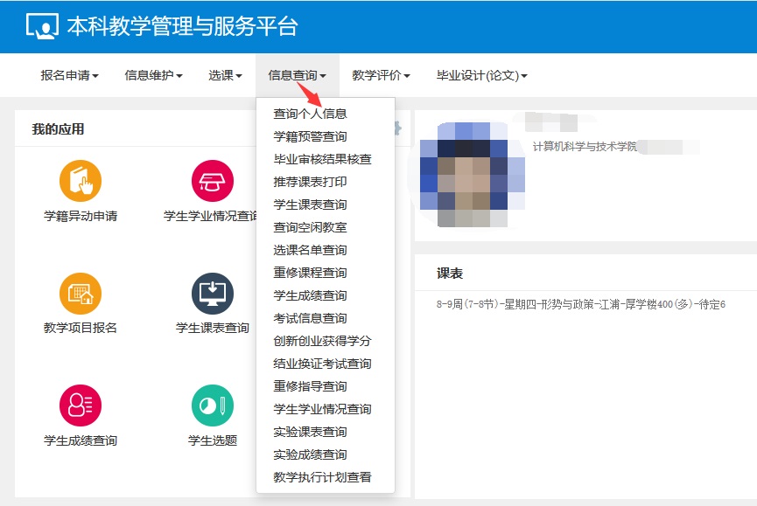This screenshot has width=757, height=506.
Task: Open the 学生学业情况查询 graduation cap icon
Action: (x=213, y=182)
